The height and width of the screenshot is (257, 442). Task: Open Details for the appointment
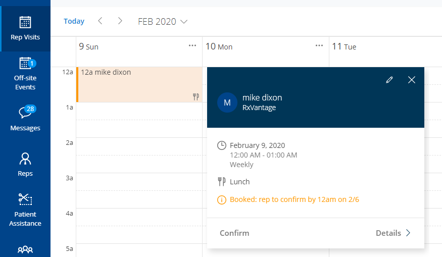point(393,233)
